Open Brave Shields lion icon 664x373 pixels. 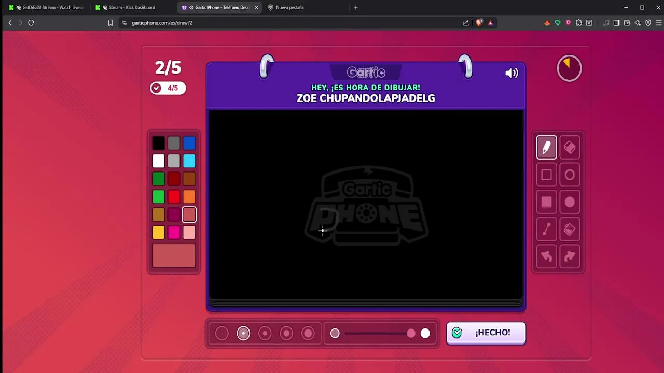pos(479,23)
